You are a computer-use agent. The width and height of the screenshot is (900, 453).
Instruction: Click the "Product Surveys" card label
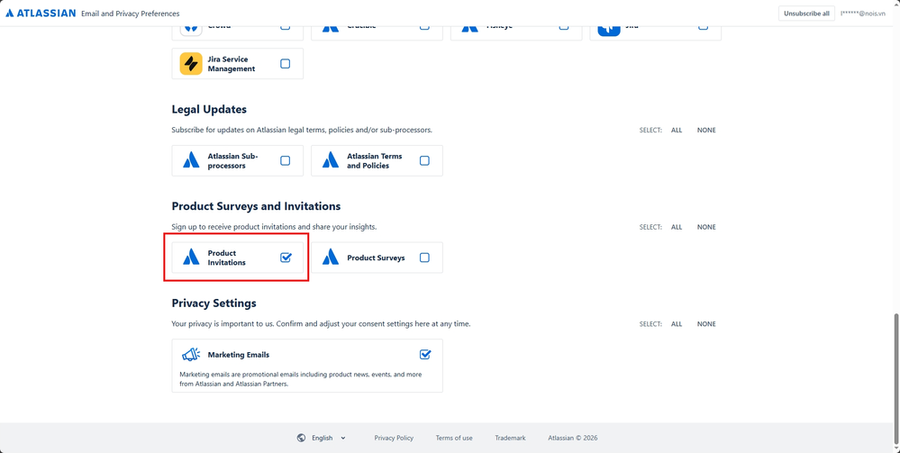[x=376, y=258]
